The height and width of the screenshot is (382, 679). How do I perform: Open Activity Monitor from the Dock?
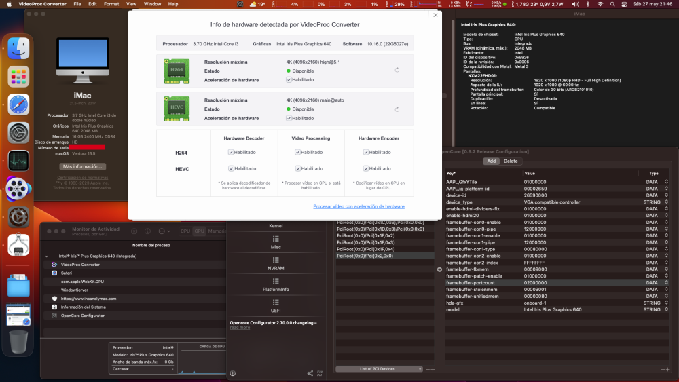pyautogui.click(x=18, y=161)
